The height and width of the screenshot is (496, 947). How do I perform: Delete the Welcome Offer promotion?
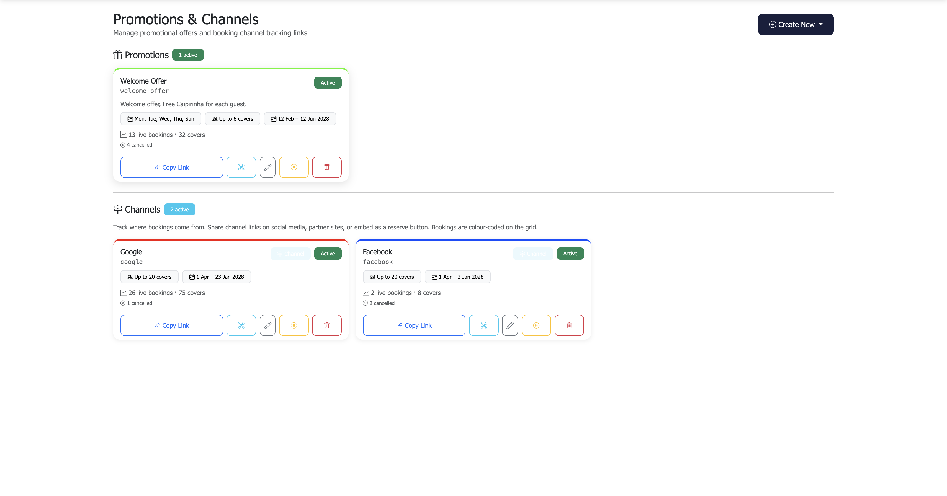click(x=326, y=167)
